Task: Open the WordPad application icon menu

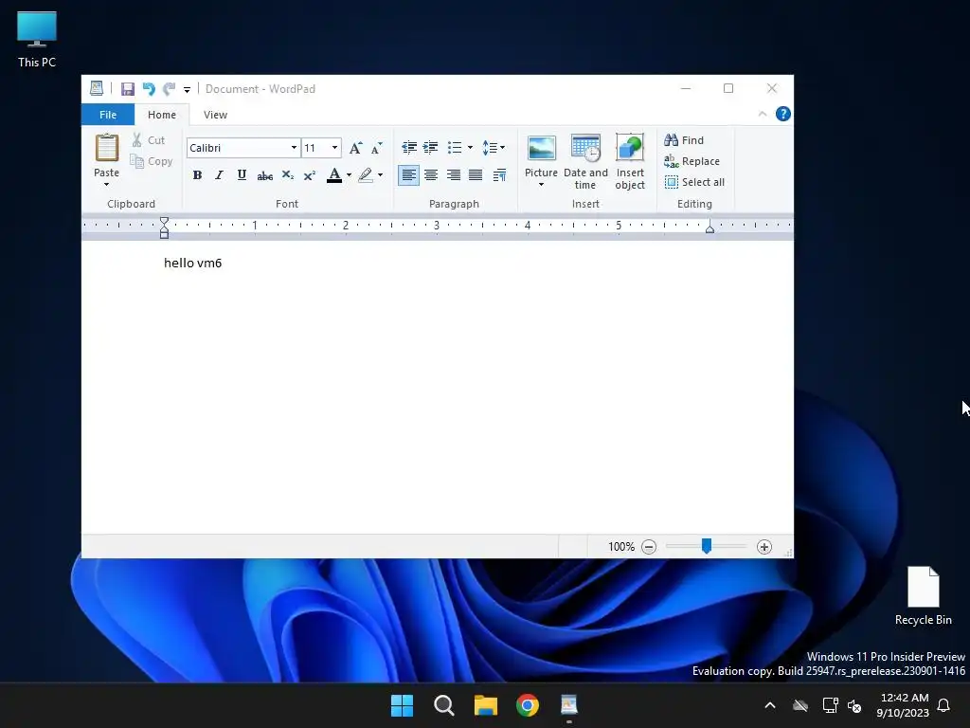Action: pyautogui.click(x=97, y=88)
